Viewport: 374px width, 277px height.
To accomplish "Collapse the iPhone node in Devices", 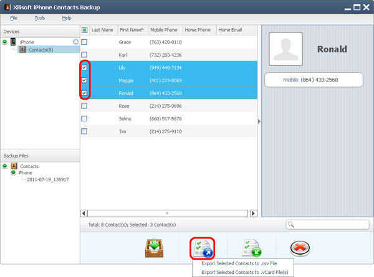I will pos(5,42).
